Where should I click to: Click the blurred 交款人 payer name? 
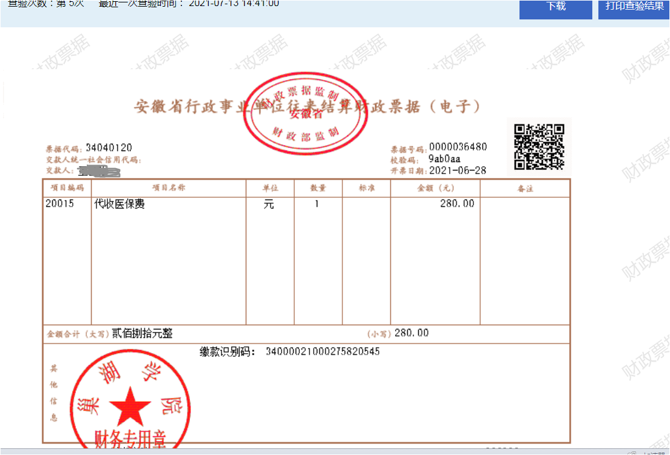click(x=98, y=172)
